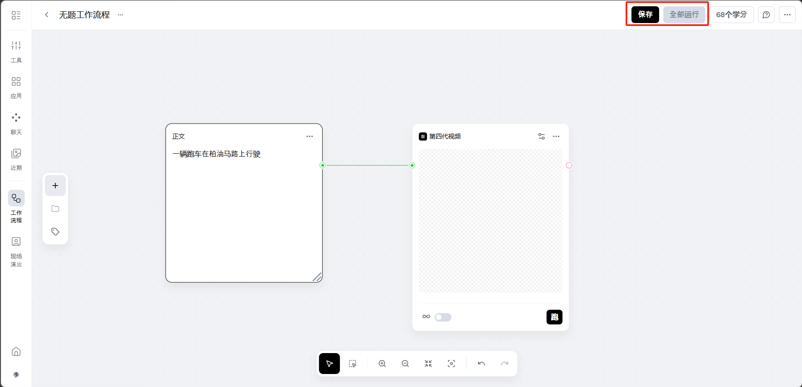Open settings sliders on 第四代视频 node

pyautogui.click(x=541, y=137)
